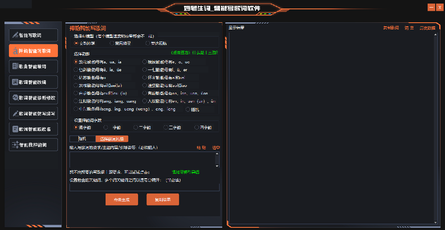Click the 歌词智能诊断修改 pulse icon
Image resolution: width=445 pixels, height=230 pixels.
15,98
